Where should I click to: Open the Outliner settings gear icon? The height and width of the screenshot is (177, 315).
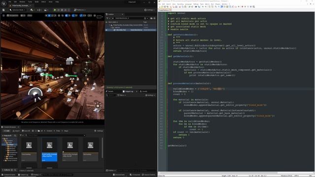(x=154, y=18)
